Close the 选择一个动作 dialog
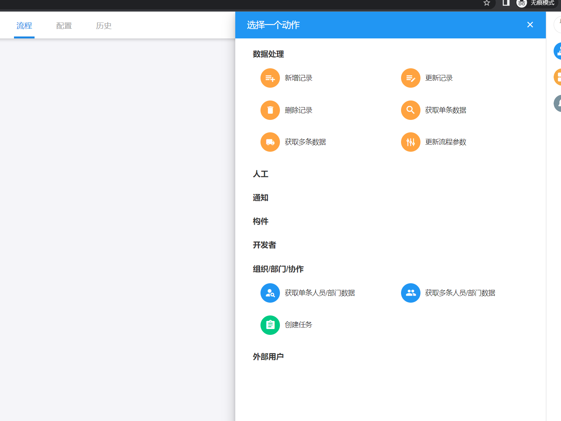 click(x=530, y=24)
